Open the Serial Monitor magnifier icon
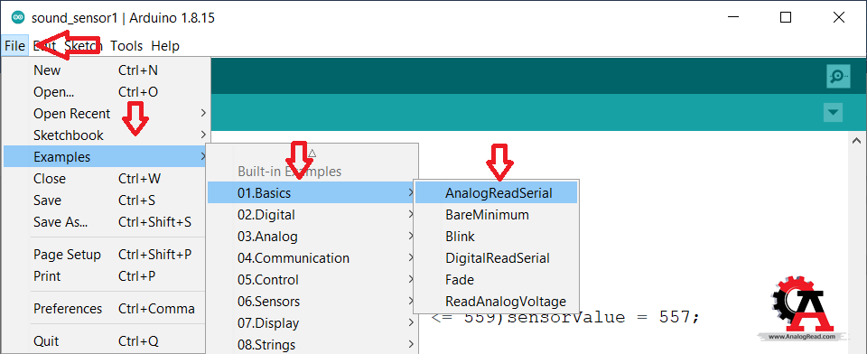The width and height of the screenshot is (867, 354). click(x=838, y=77)
